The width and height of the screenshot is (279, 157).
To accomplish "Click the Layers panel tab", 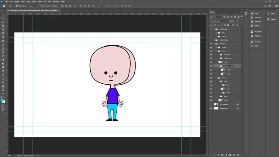I will pyautogui.click(x=212, y=12).
